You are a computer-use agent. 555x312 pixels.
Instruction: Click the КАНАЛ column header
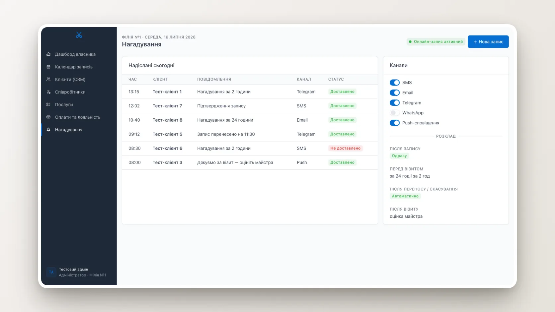click(x=304, y=79)
